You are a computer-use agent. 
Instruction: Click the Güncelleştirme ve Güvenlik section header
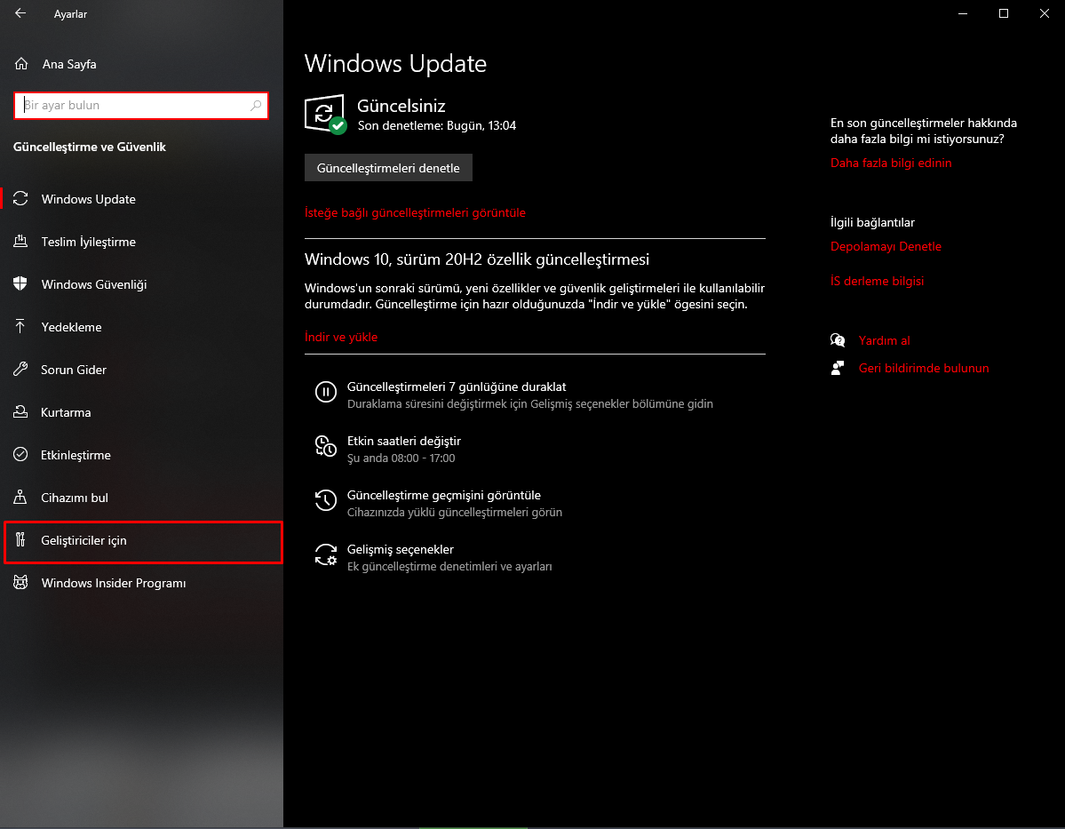point(90,147)
